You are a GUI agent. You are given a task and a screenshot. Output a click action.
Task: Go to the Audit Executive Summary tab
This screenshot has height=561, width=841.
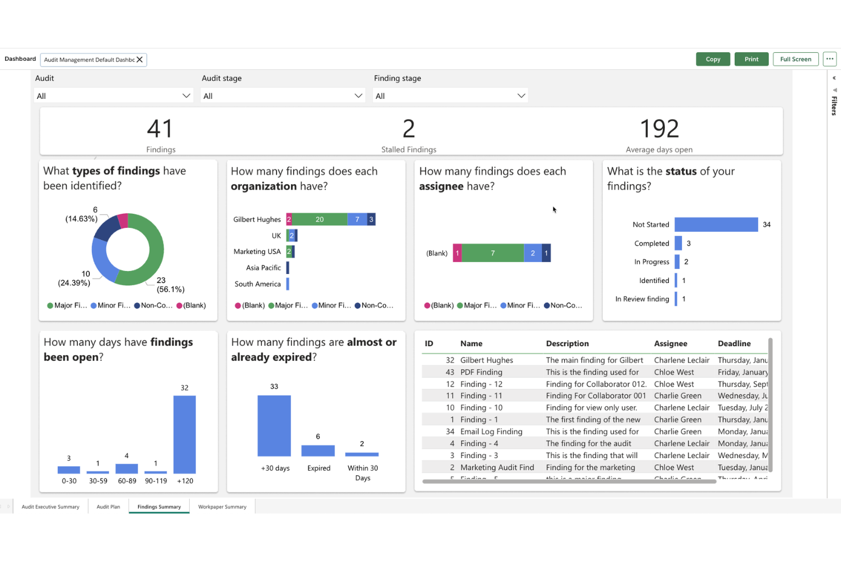point(50,506)
